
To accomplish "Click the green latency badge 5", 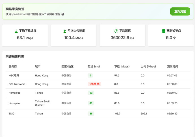I will point(90,75).
